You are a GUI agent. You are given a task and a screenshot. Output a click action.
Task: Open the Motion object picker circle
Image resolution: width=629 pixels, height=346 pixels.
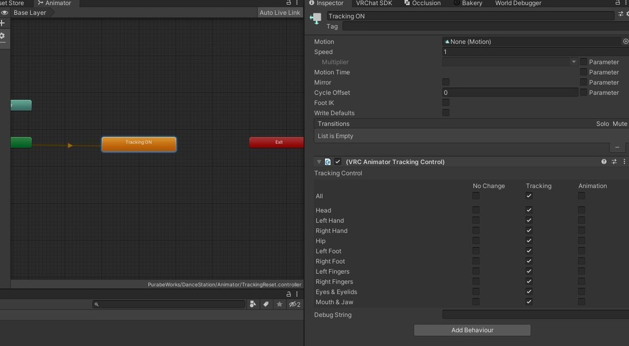pos(625,41)
